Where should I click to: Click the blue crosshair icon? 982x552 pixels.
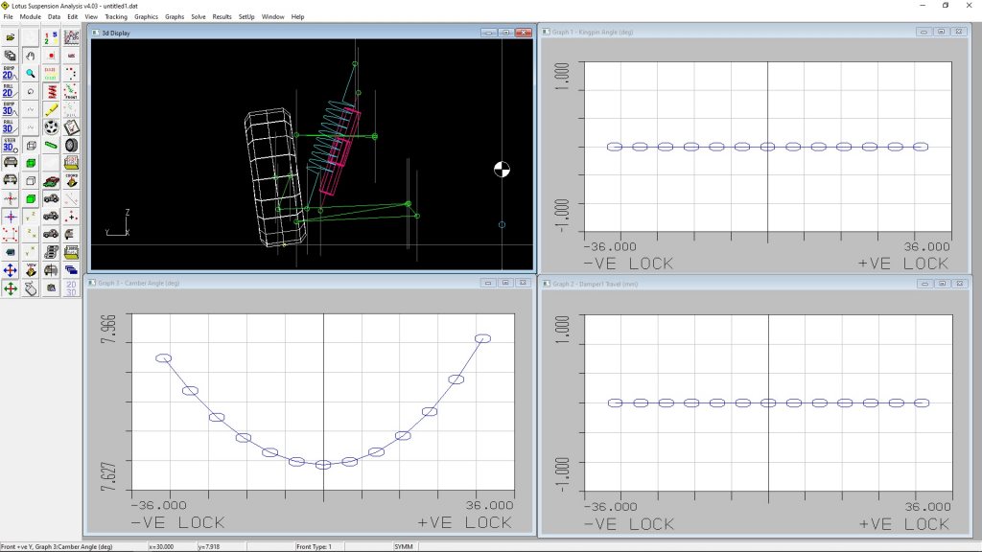click(x=10, y=217)
